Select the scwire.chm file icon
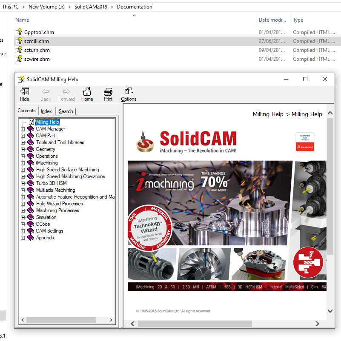This screenshot has width=341, height=341. click(19, 59)
